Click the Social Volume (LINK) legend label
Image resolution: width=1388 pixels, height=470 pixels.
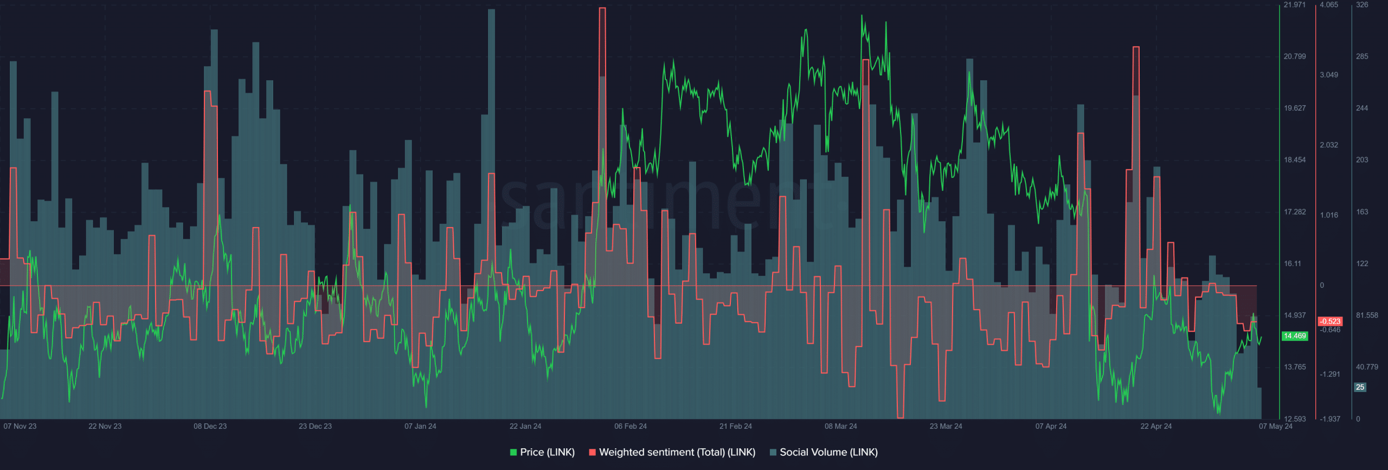[x=828, y=452]
